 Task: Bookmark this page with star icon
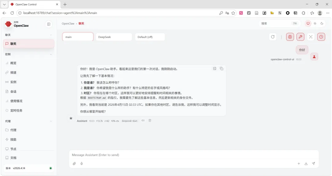tap(233, 13)
